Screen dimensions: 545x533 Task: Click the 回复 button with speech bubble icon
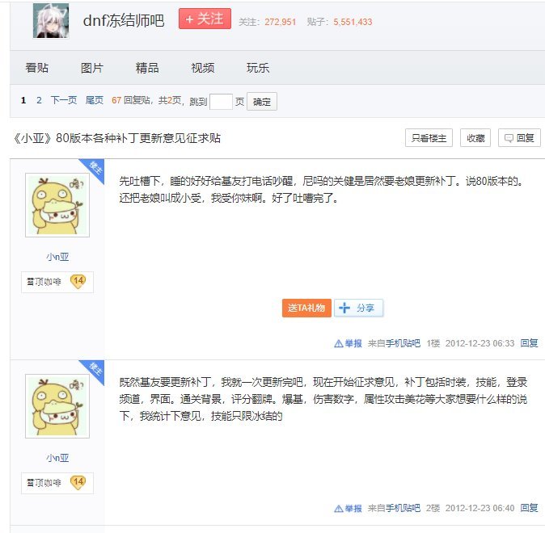(x=519, y=138)
